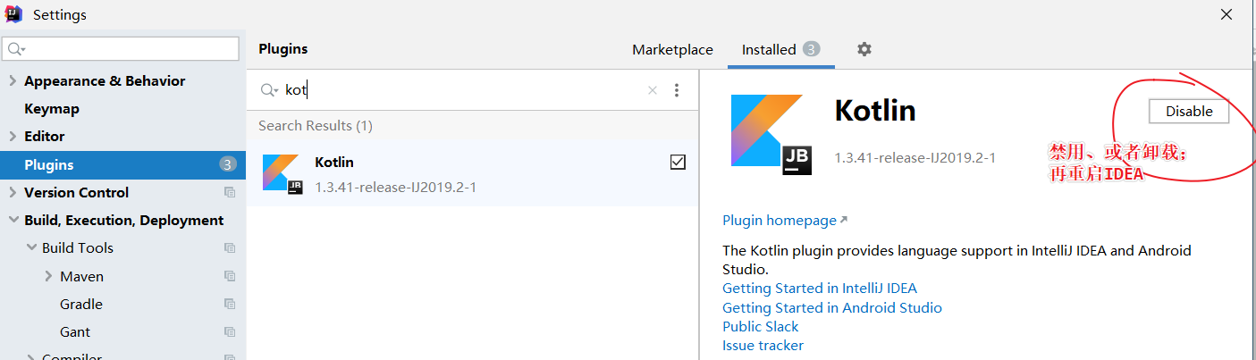Click the plugin search magnifier icon
Screen dimensions: 1256x360
point(269,90)
